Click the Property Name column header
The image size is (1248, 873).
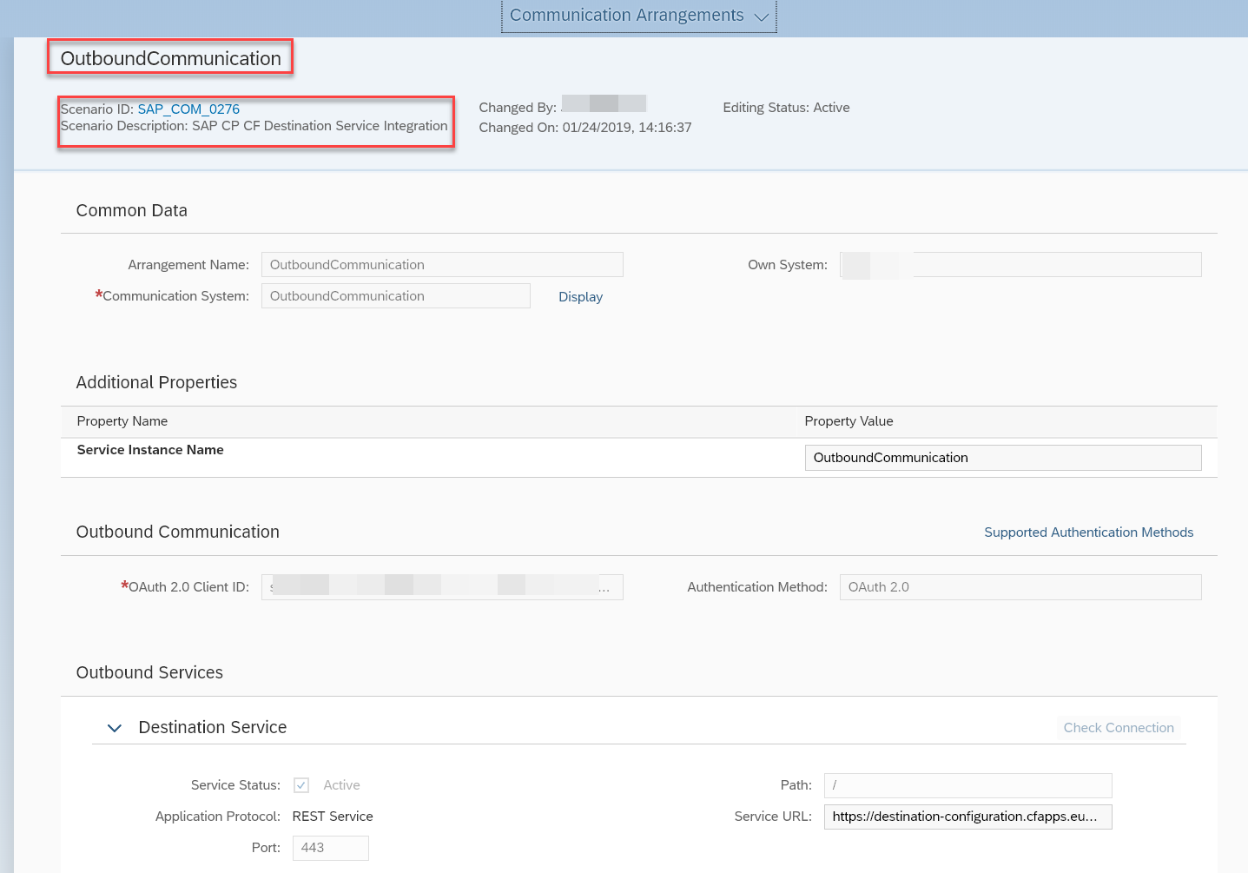(x=122, y=421)
